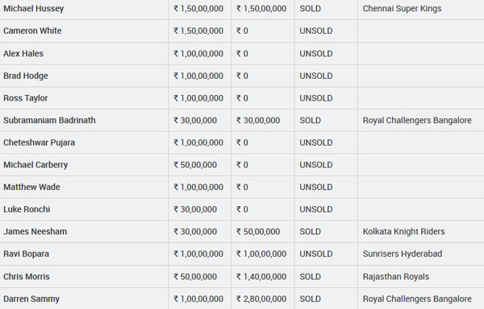This screenshot has height=309, width=484.
Task: Click Michael Carberry's ₹ 50,00,000 base price
Action: coord(195,165)
